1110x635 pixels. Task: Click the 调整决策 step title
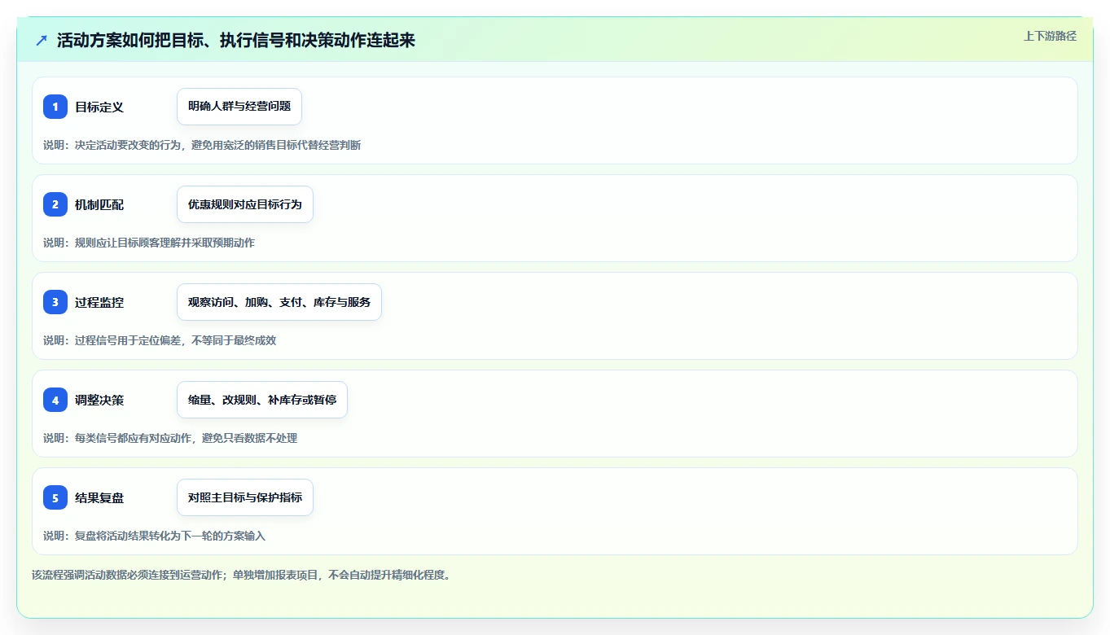[99, 400]
